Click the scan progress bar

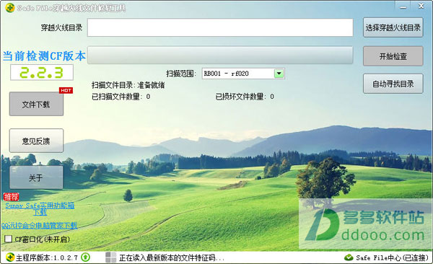coord(220,56)
